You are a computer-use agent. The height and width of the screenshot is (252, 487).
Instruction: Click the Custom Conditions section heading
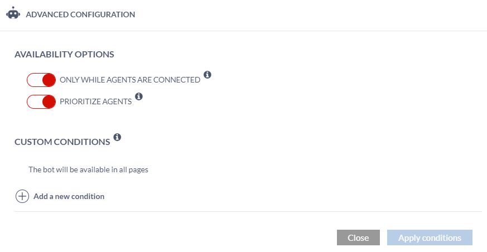point(62,142)
